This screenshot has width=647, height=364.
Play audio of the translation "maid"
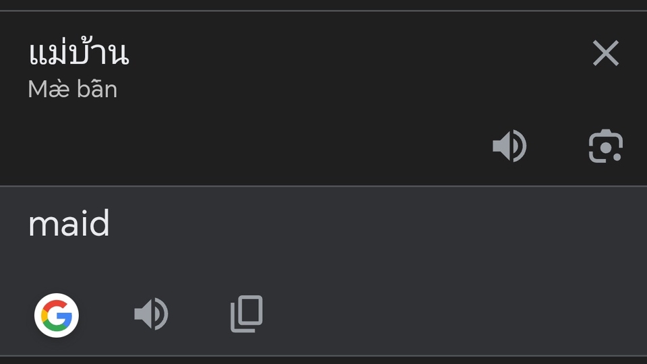pyautogui.click(x=152, y=315)
